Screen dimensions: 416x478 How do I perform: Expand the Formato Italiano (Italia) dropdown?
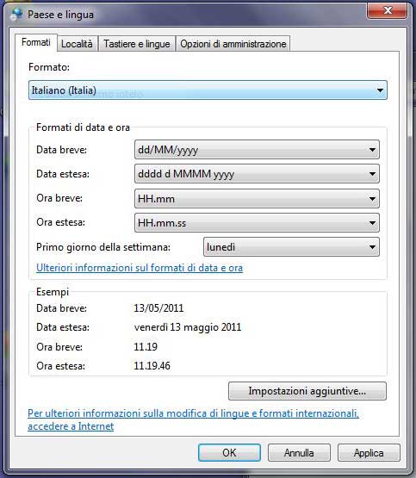pos(208,90)
